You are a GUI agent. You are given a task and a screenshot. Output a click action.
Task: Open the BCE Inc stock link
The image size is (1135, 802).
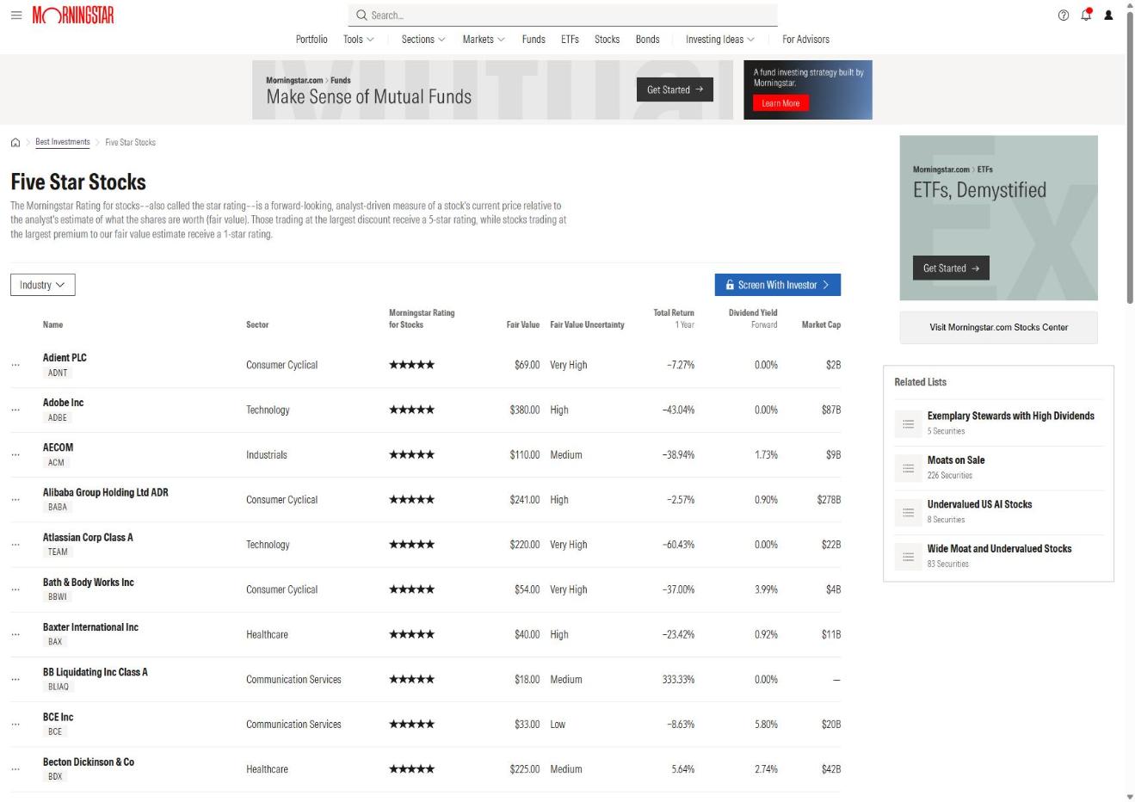(58, 717)
